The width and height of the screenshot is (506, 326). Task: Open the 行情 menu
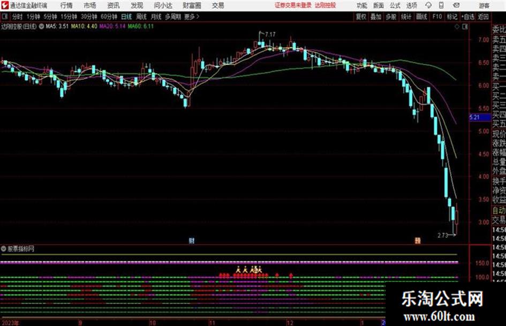tap(66, 5)
